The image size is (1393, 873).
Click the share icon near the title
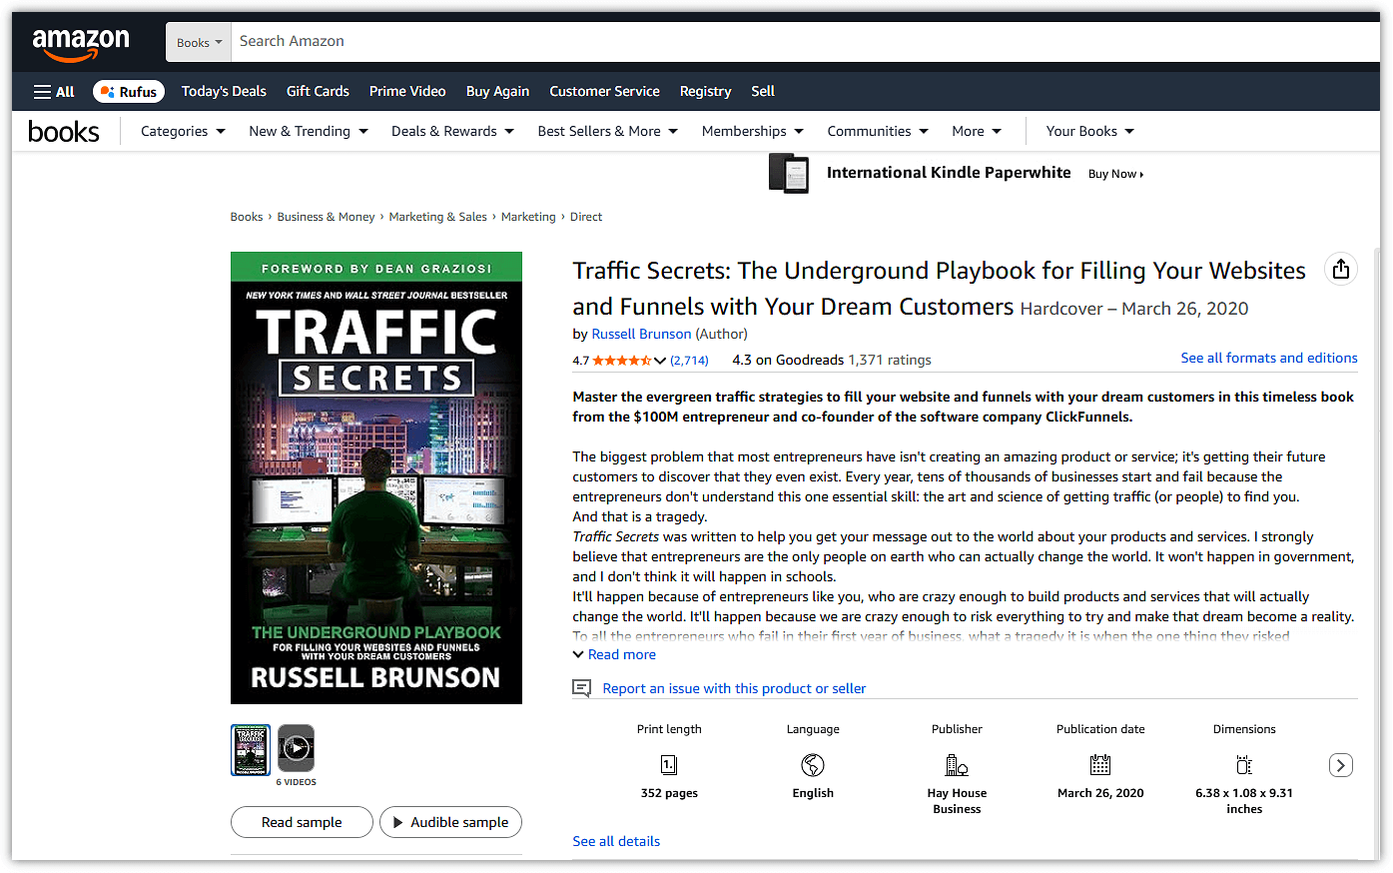point(1340,268)
